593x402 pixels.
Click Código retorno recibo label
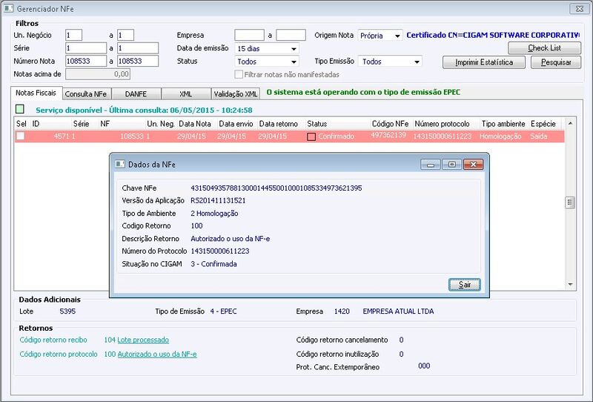(53, 340)
